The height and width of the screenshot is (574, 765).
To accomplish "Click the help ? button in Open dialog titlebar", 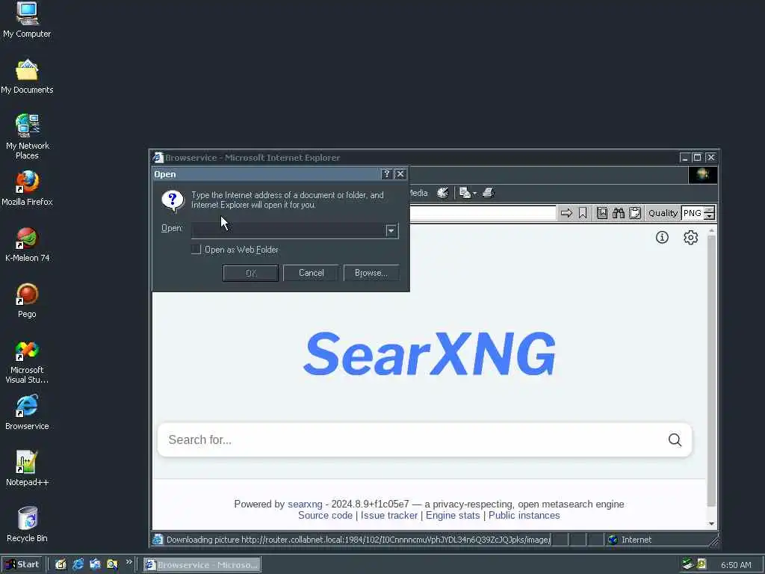I will pyautogui.click(x=386, y=173).
